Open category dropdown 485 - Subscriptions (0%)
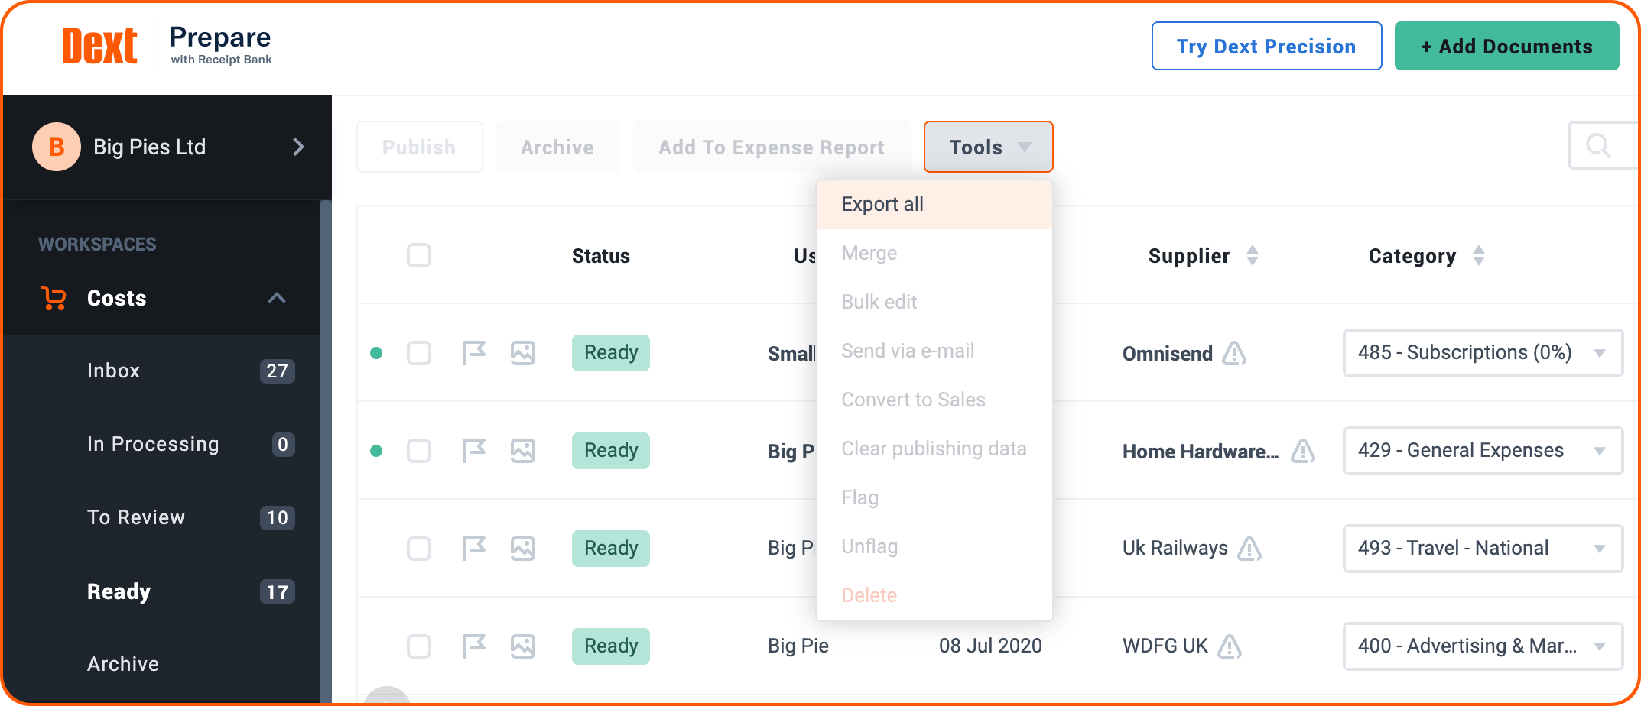This screenshot has height=706, width=1641. tap(1483, 353)
